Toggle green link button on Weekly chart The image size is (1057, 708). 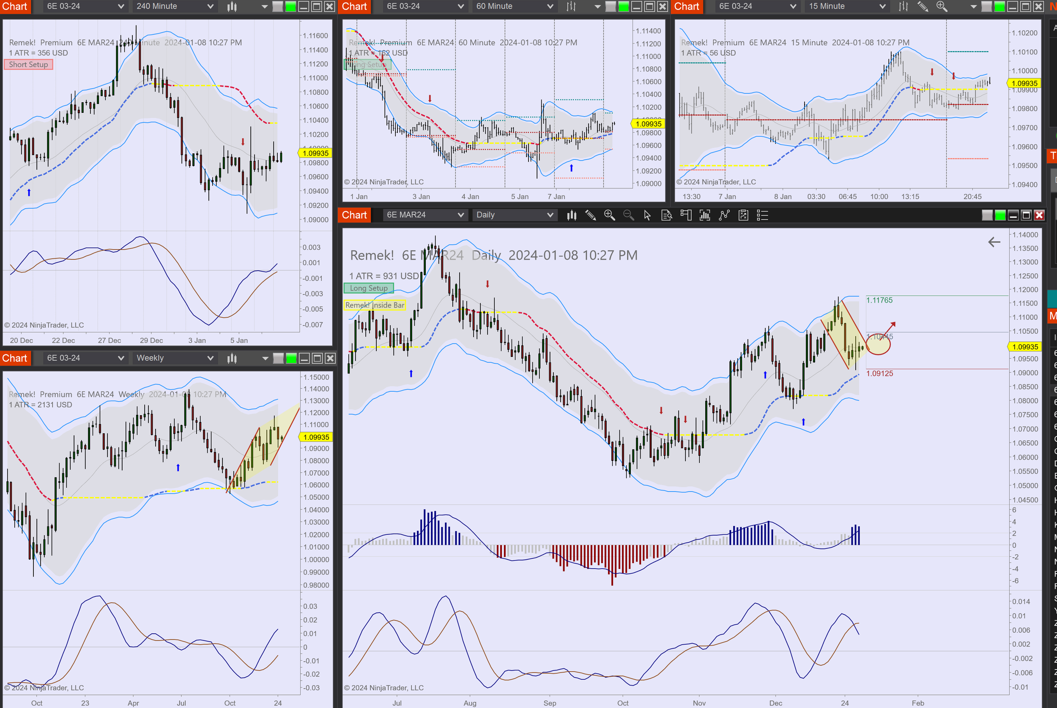point(291,359)
